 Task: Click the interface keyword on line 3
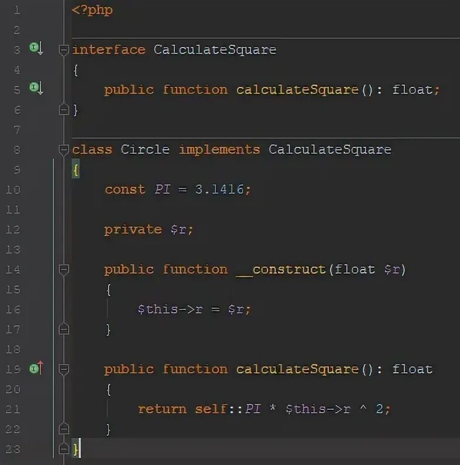click(109, 49)
